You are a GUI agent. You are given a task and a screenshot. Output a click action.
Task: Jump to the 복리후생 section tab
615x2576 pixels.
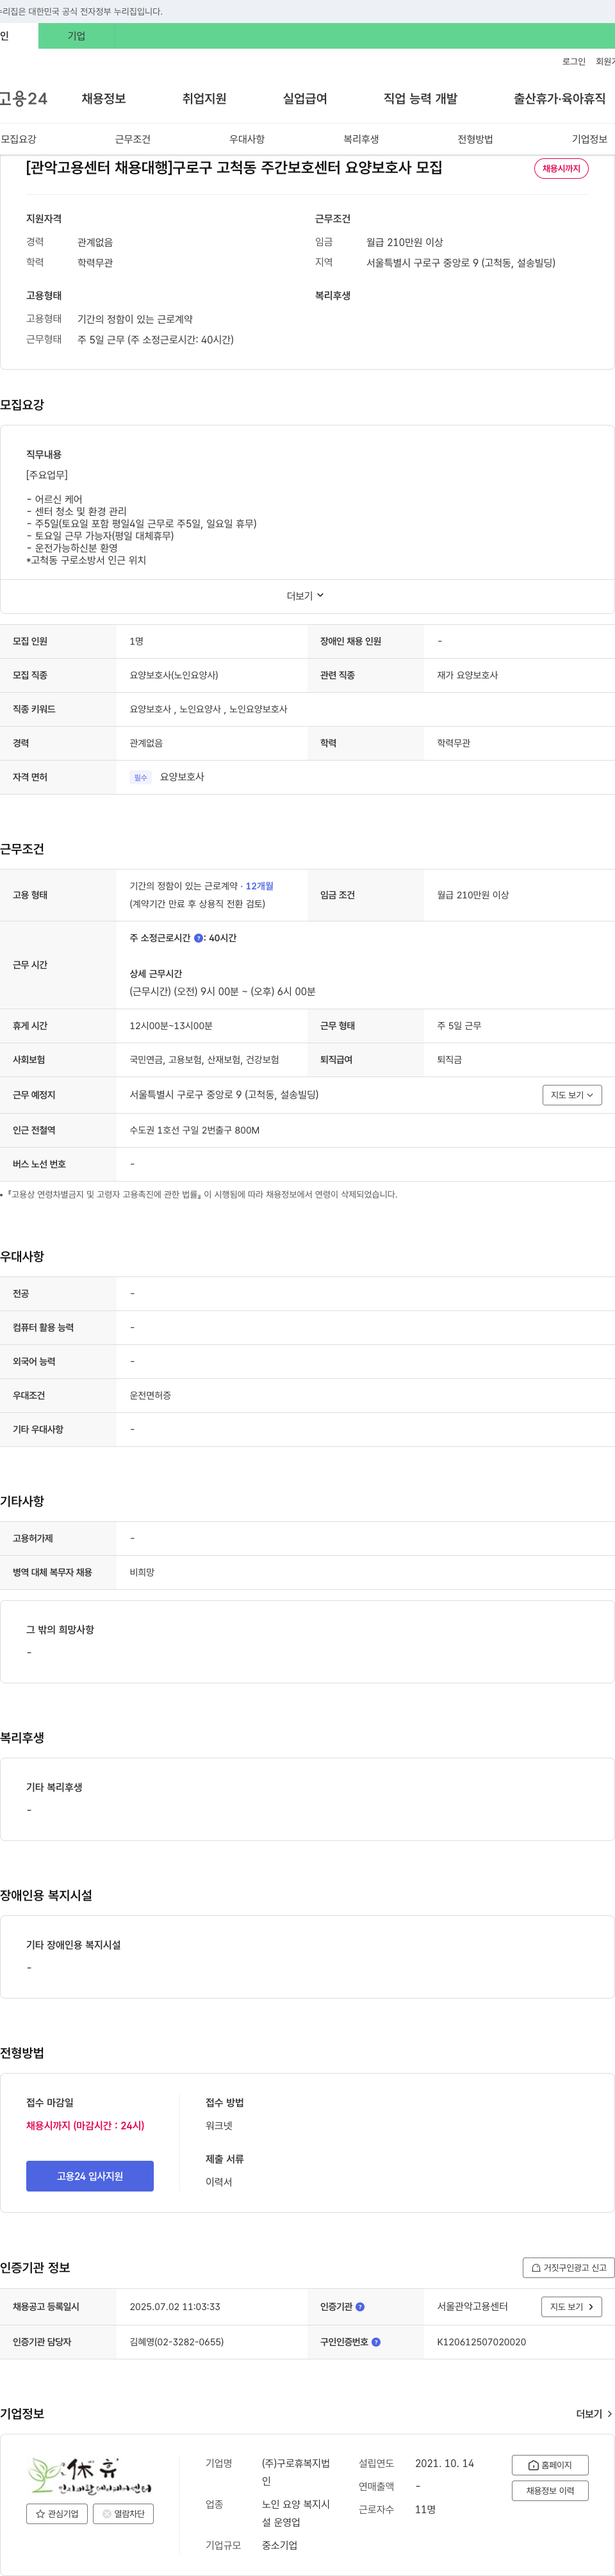[361, 139]
